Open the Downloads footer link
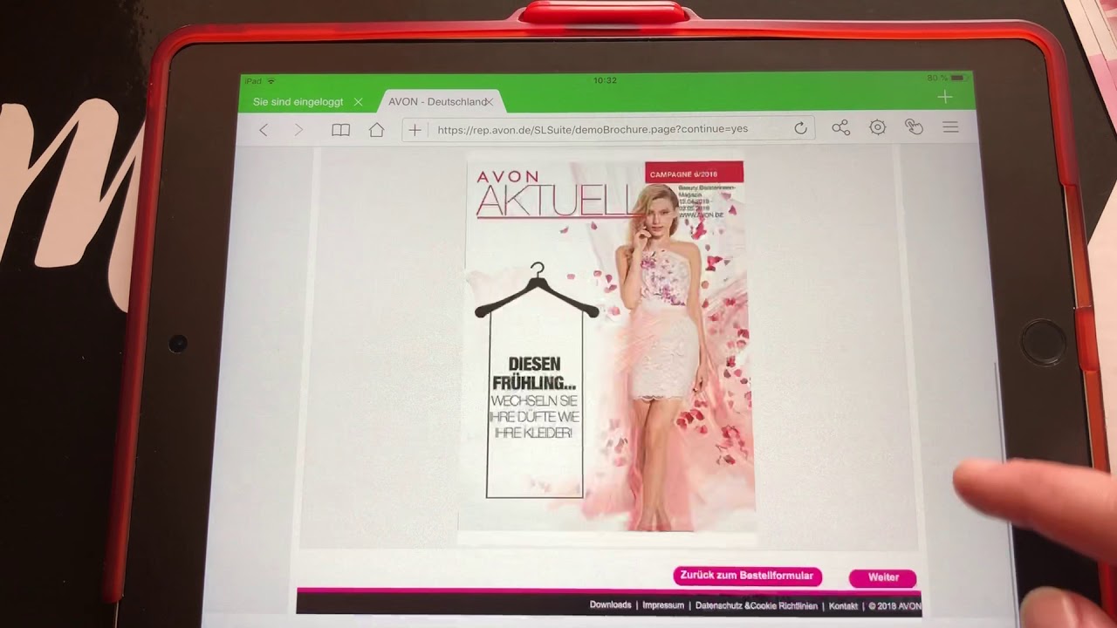 (x=610, y=604)
